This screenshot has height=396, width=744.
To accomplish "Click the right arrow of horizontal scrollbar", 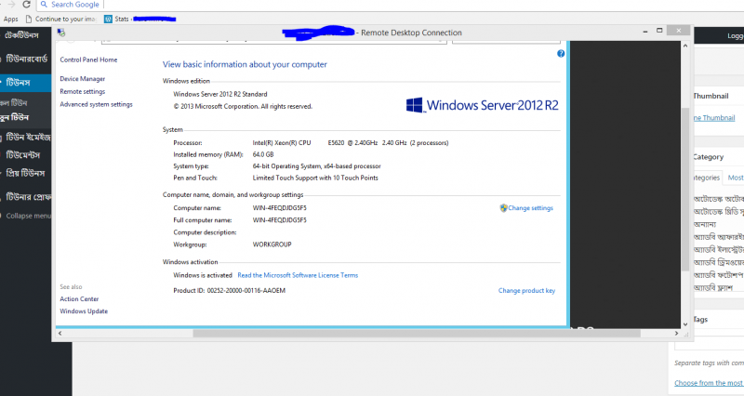I will click(x=676, y=334).
